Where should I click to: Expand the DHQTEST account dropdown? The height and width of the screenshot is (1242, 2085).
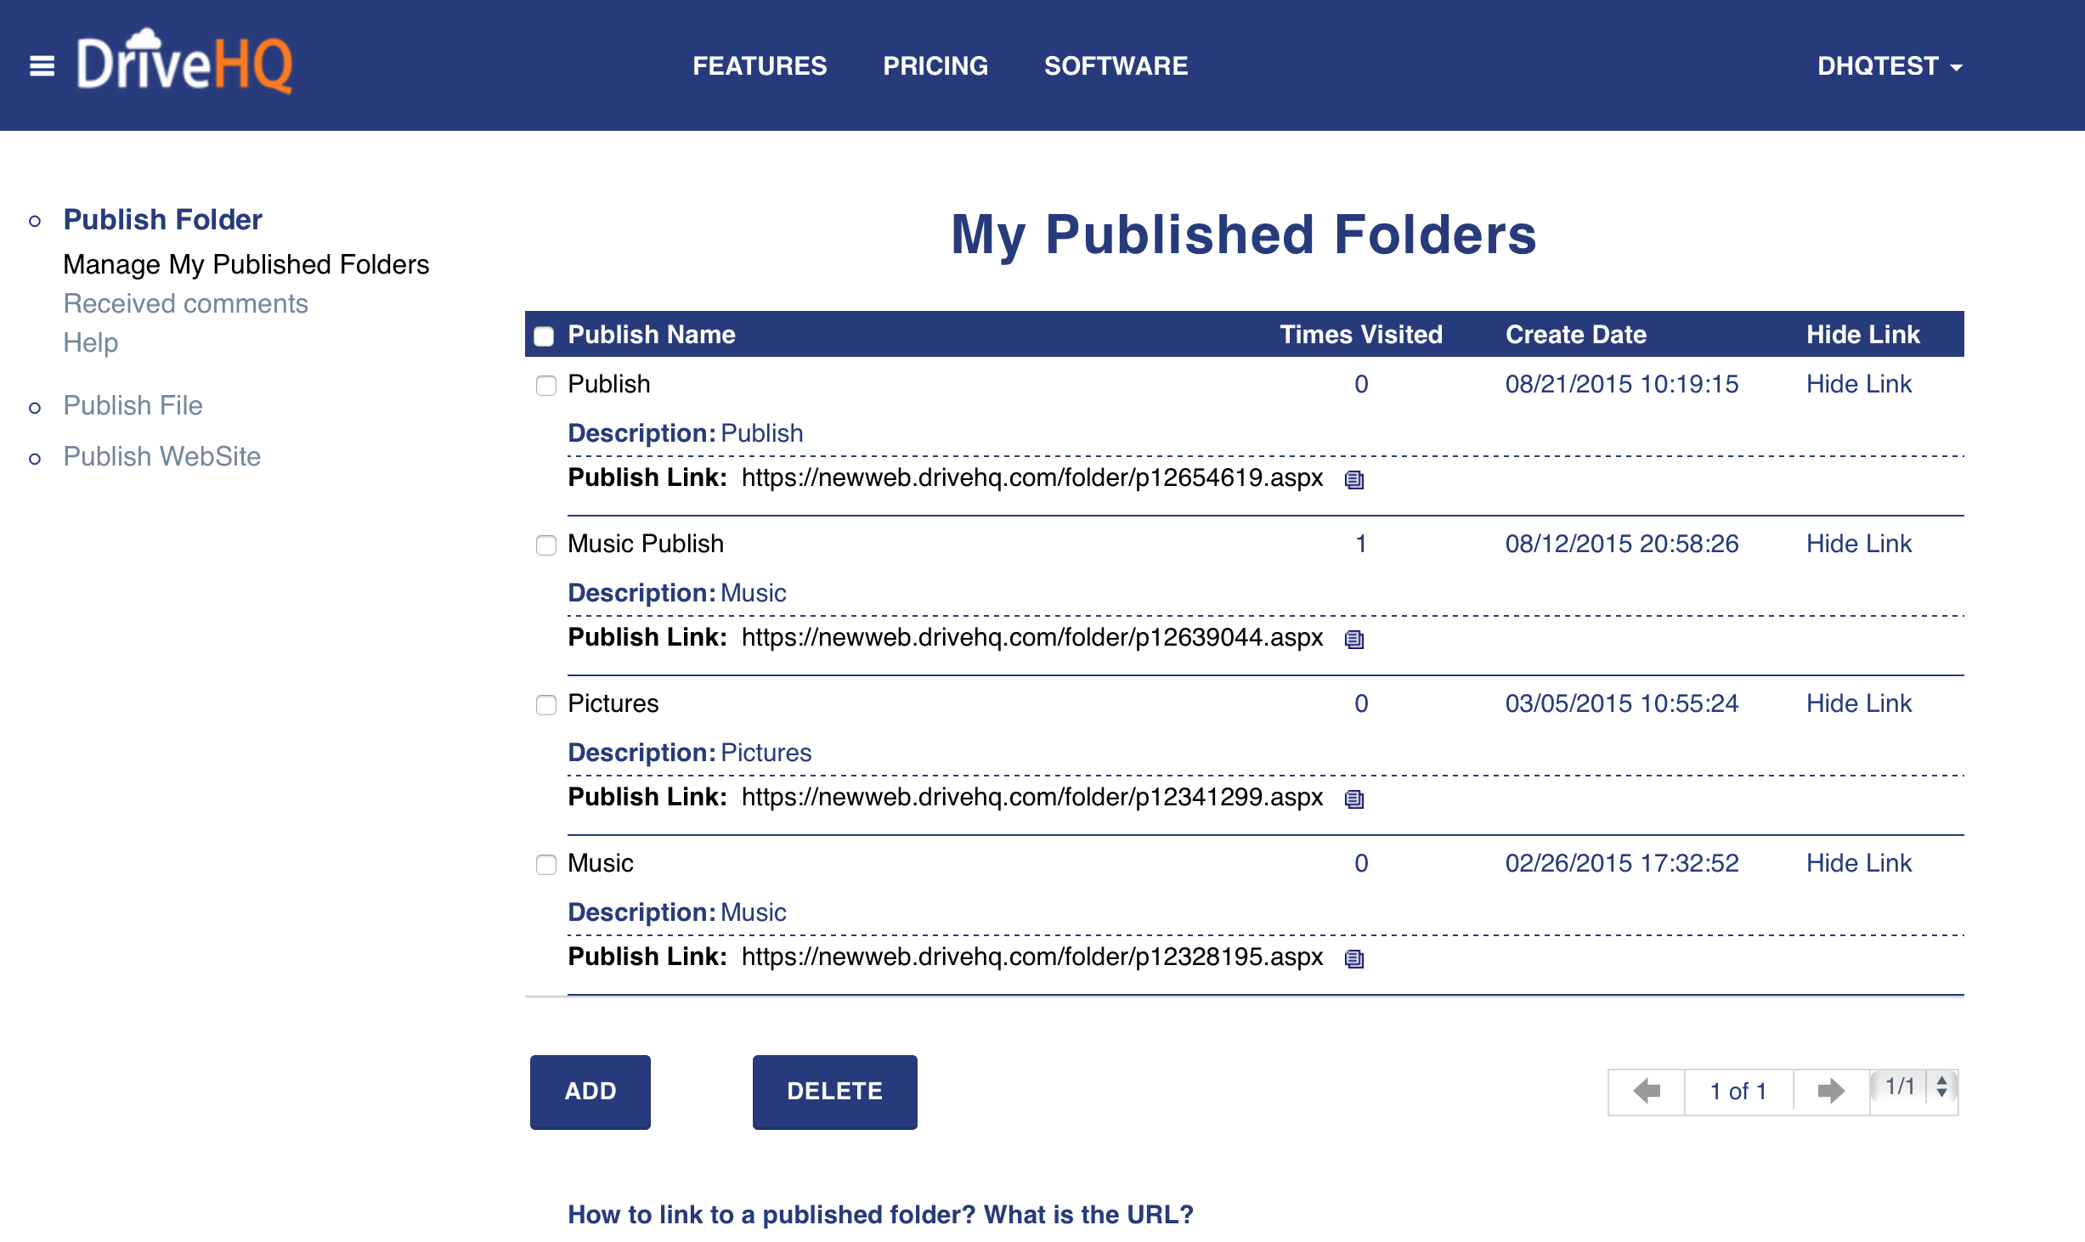[1890, 66]
